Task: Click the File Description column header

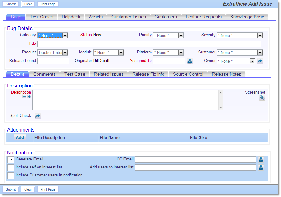Action: point(50,137)
